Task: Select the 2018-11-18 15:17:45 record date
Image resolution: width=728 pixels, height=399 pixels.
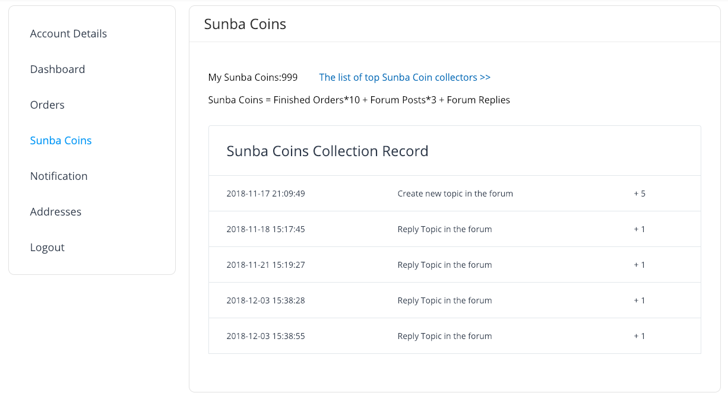Action: pyautogui.click(x=265, y=229)
